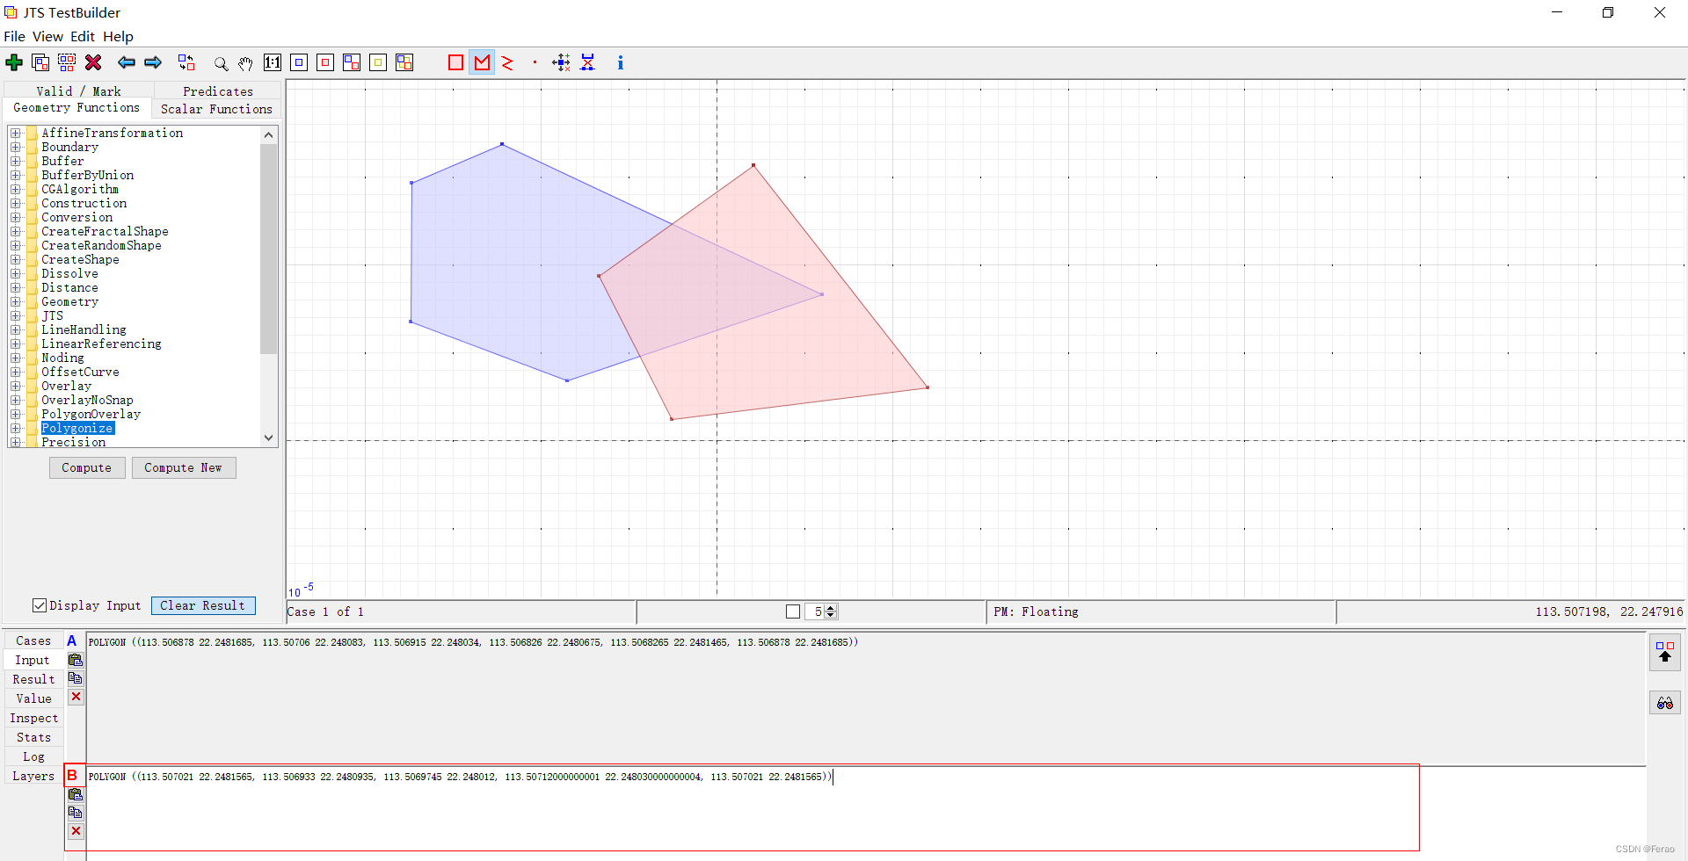
Task: Clear geometry B with red X
Action: point(76,831)
